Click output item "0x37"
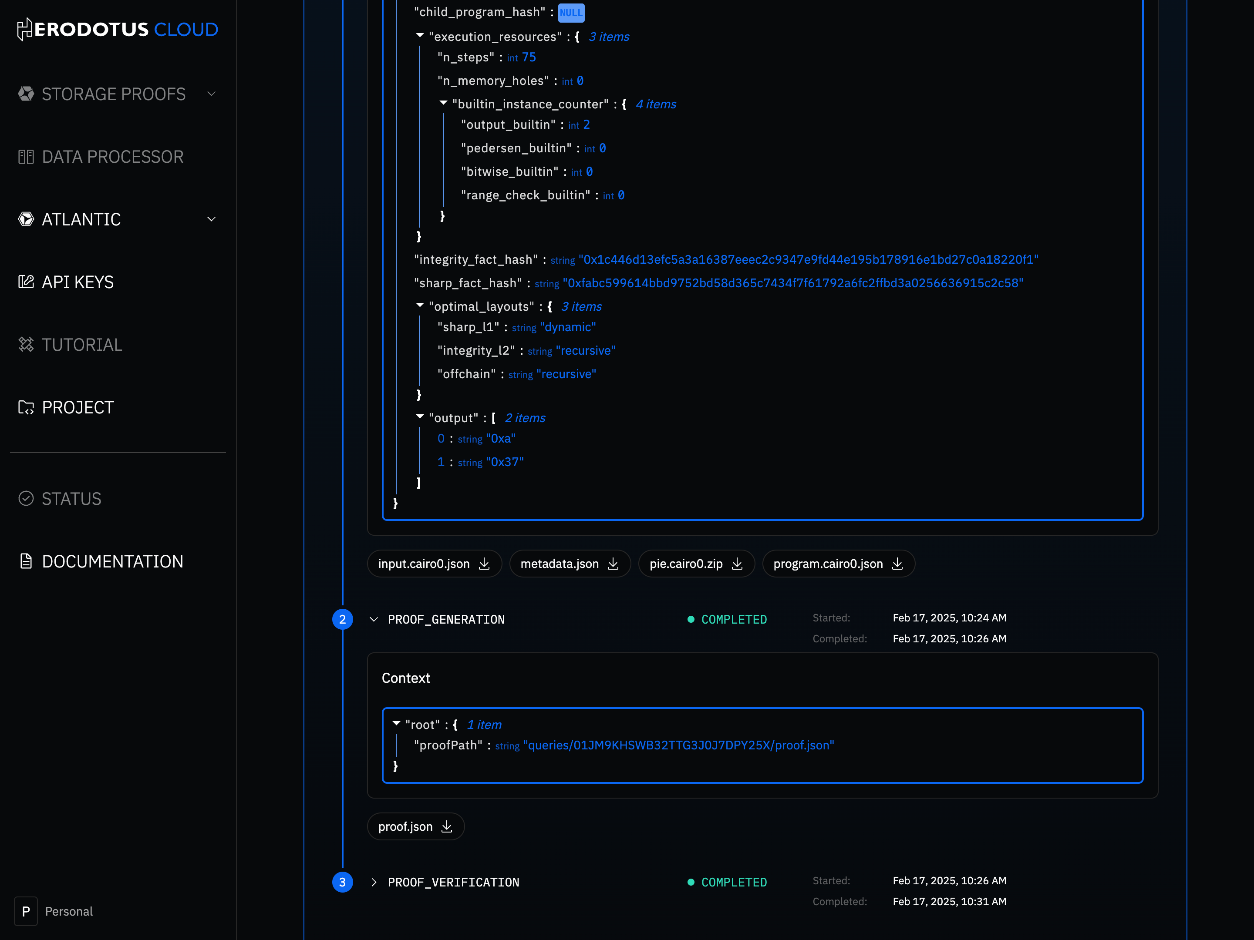 coord(505,462)
